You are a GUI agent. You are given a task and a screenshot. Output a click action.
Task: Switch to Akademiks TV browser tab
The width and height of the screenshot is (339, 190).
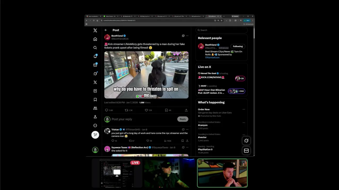point(127,16)
